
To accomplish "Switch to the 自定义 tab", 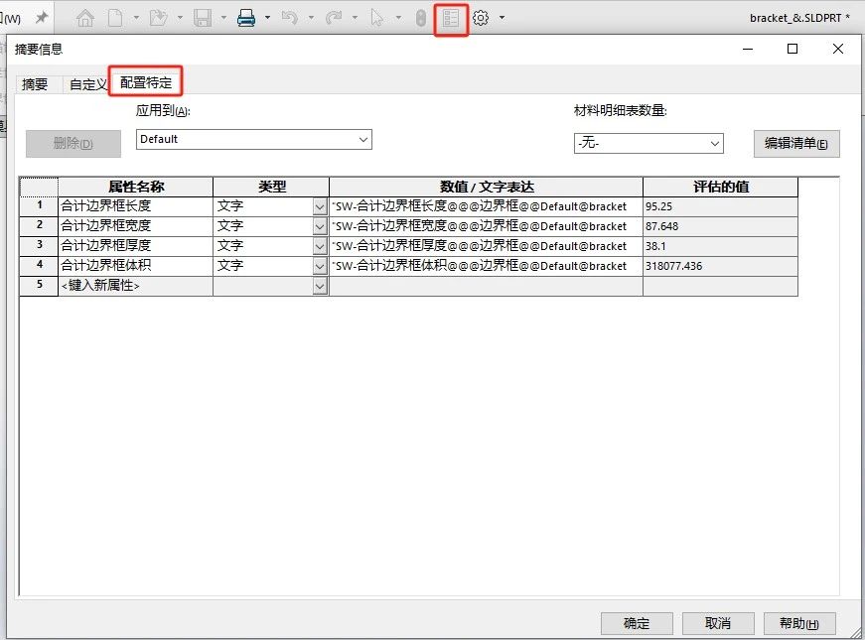I will click(86, 84).
